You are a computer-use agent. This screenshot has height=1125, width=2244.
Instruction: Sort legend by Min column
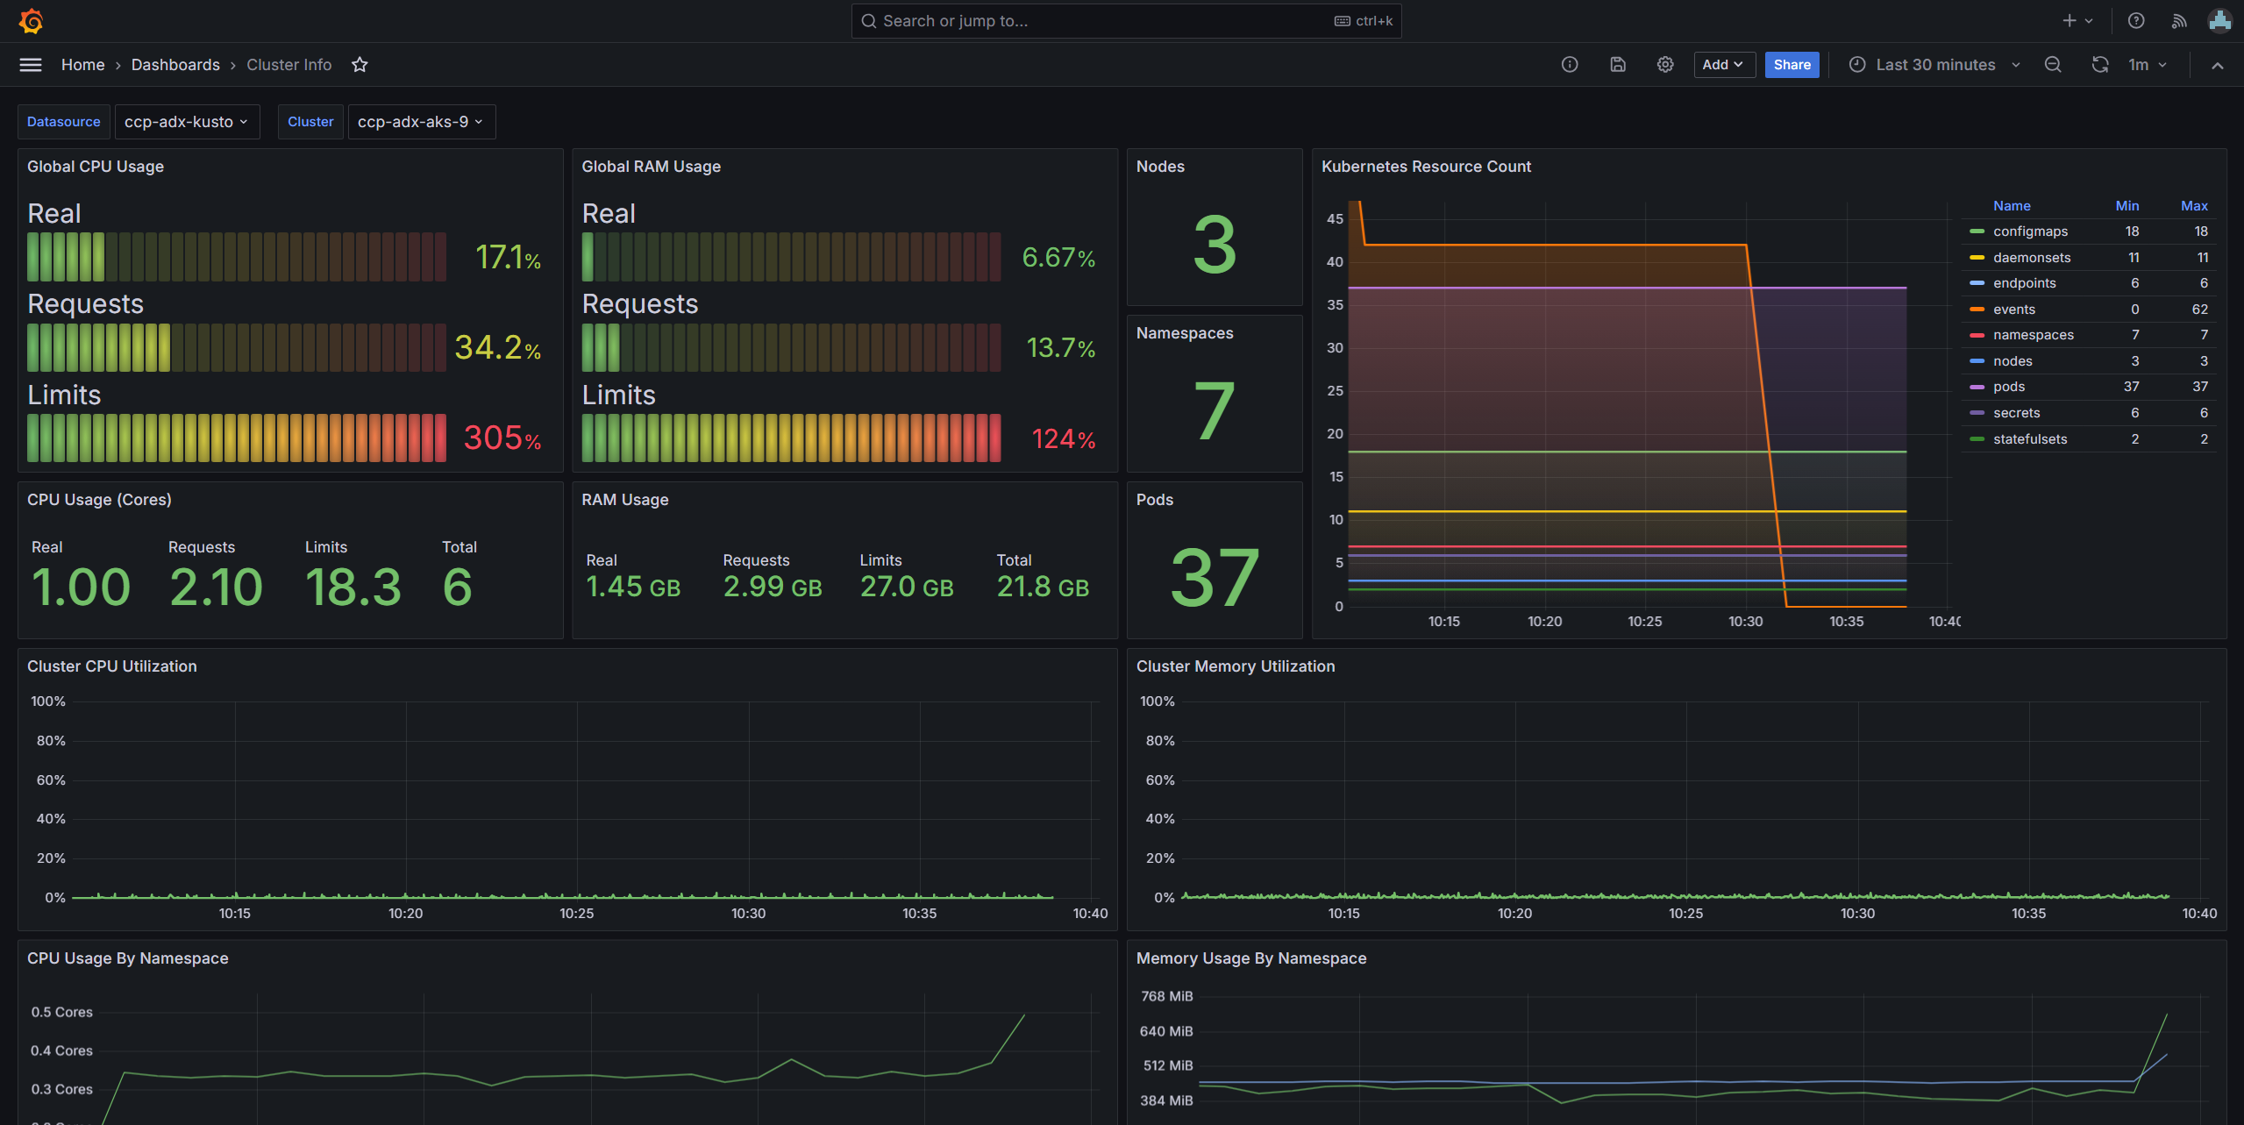pyautogui.click(x=2126, y=206)
